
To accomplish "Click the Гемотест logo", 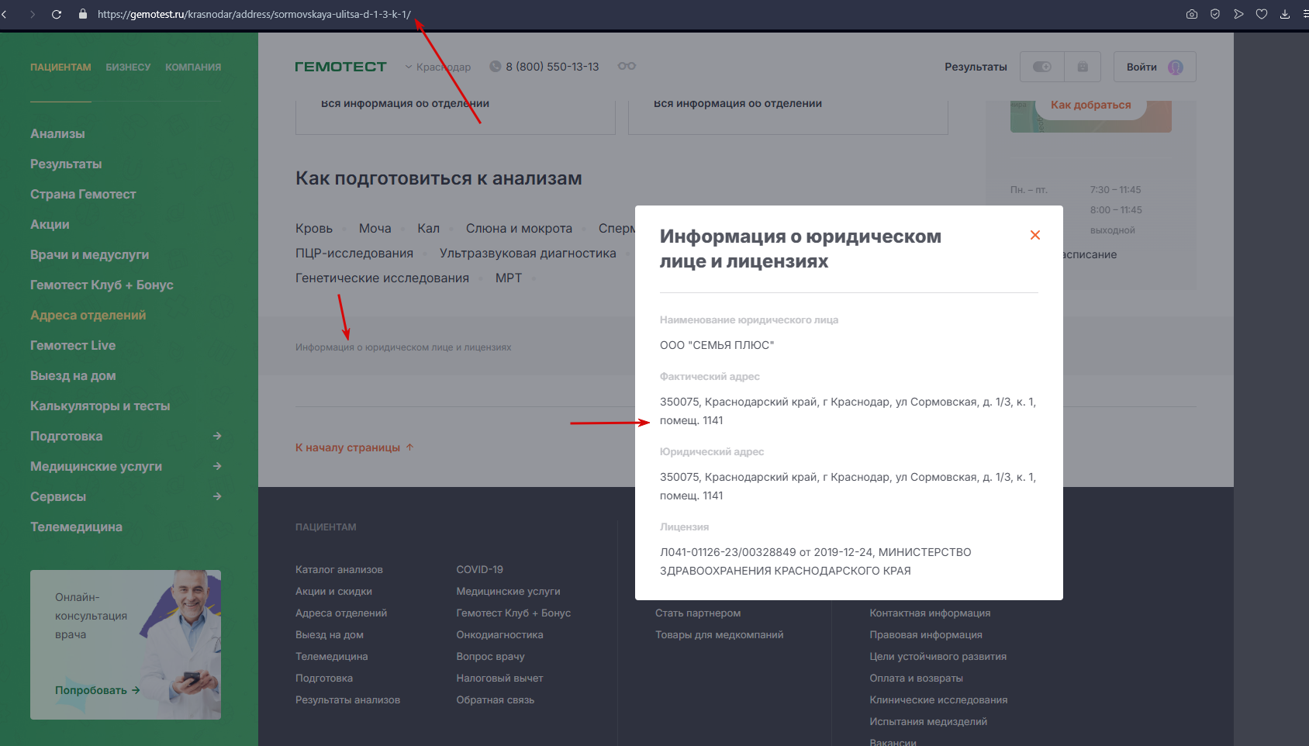I will coord(340,67).
